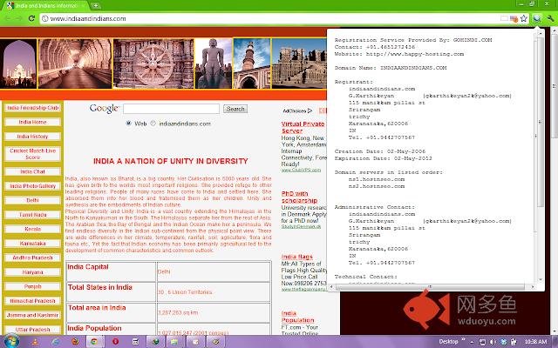The width and height of the screenshot is (558, 348).
Task: Click the Total area in India cell
Action: [x=111, y=312]
